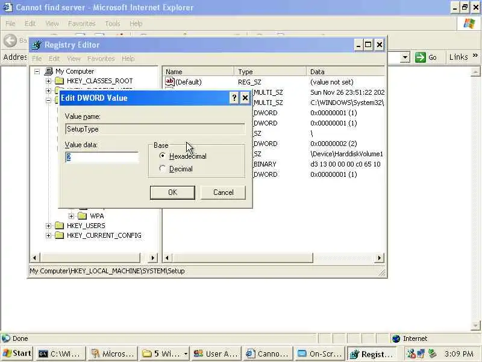This screenshot has height=362, width=482.
Task: Click the Name column header
Action: pos(198,72)
